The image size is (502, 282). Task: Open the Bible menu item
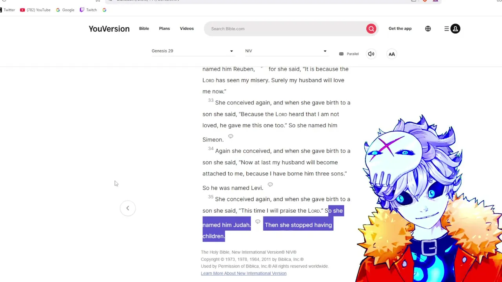click(144, 29)
